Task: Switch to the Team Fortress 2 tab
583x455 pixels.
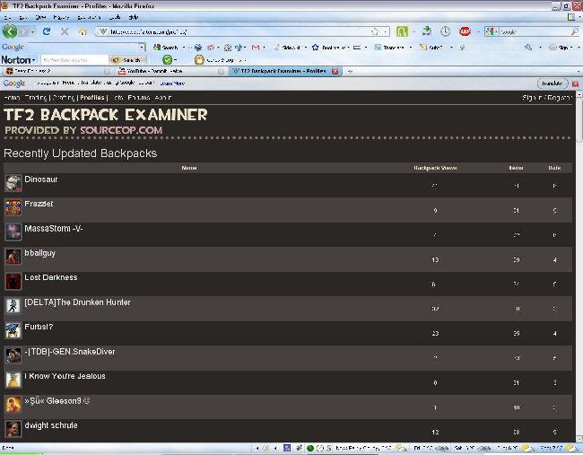Action: pos(57,71)
